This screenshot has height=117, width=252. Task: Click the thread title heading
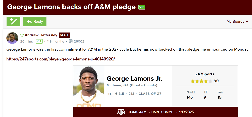(x=71, y=7)
